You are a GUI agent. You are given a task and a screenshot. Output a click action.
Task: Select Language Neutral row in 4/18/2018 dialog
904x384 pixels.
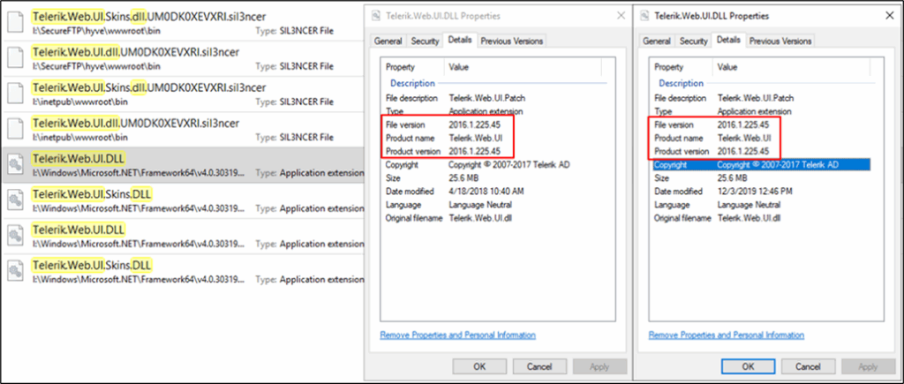tap(493, 205)
